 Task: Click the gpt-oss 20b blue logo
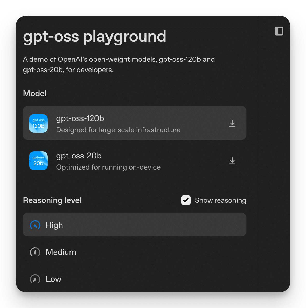(x=38, y=161)
